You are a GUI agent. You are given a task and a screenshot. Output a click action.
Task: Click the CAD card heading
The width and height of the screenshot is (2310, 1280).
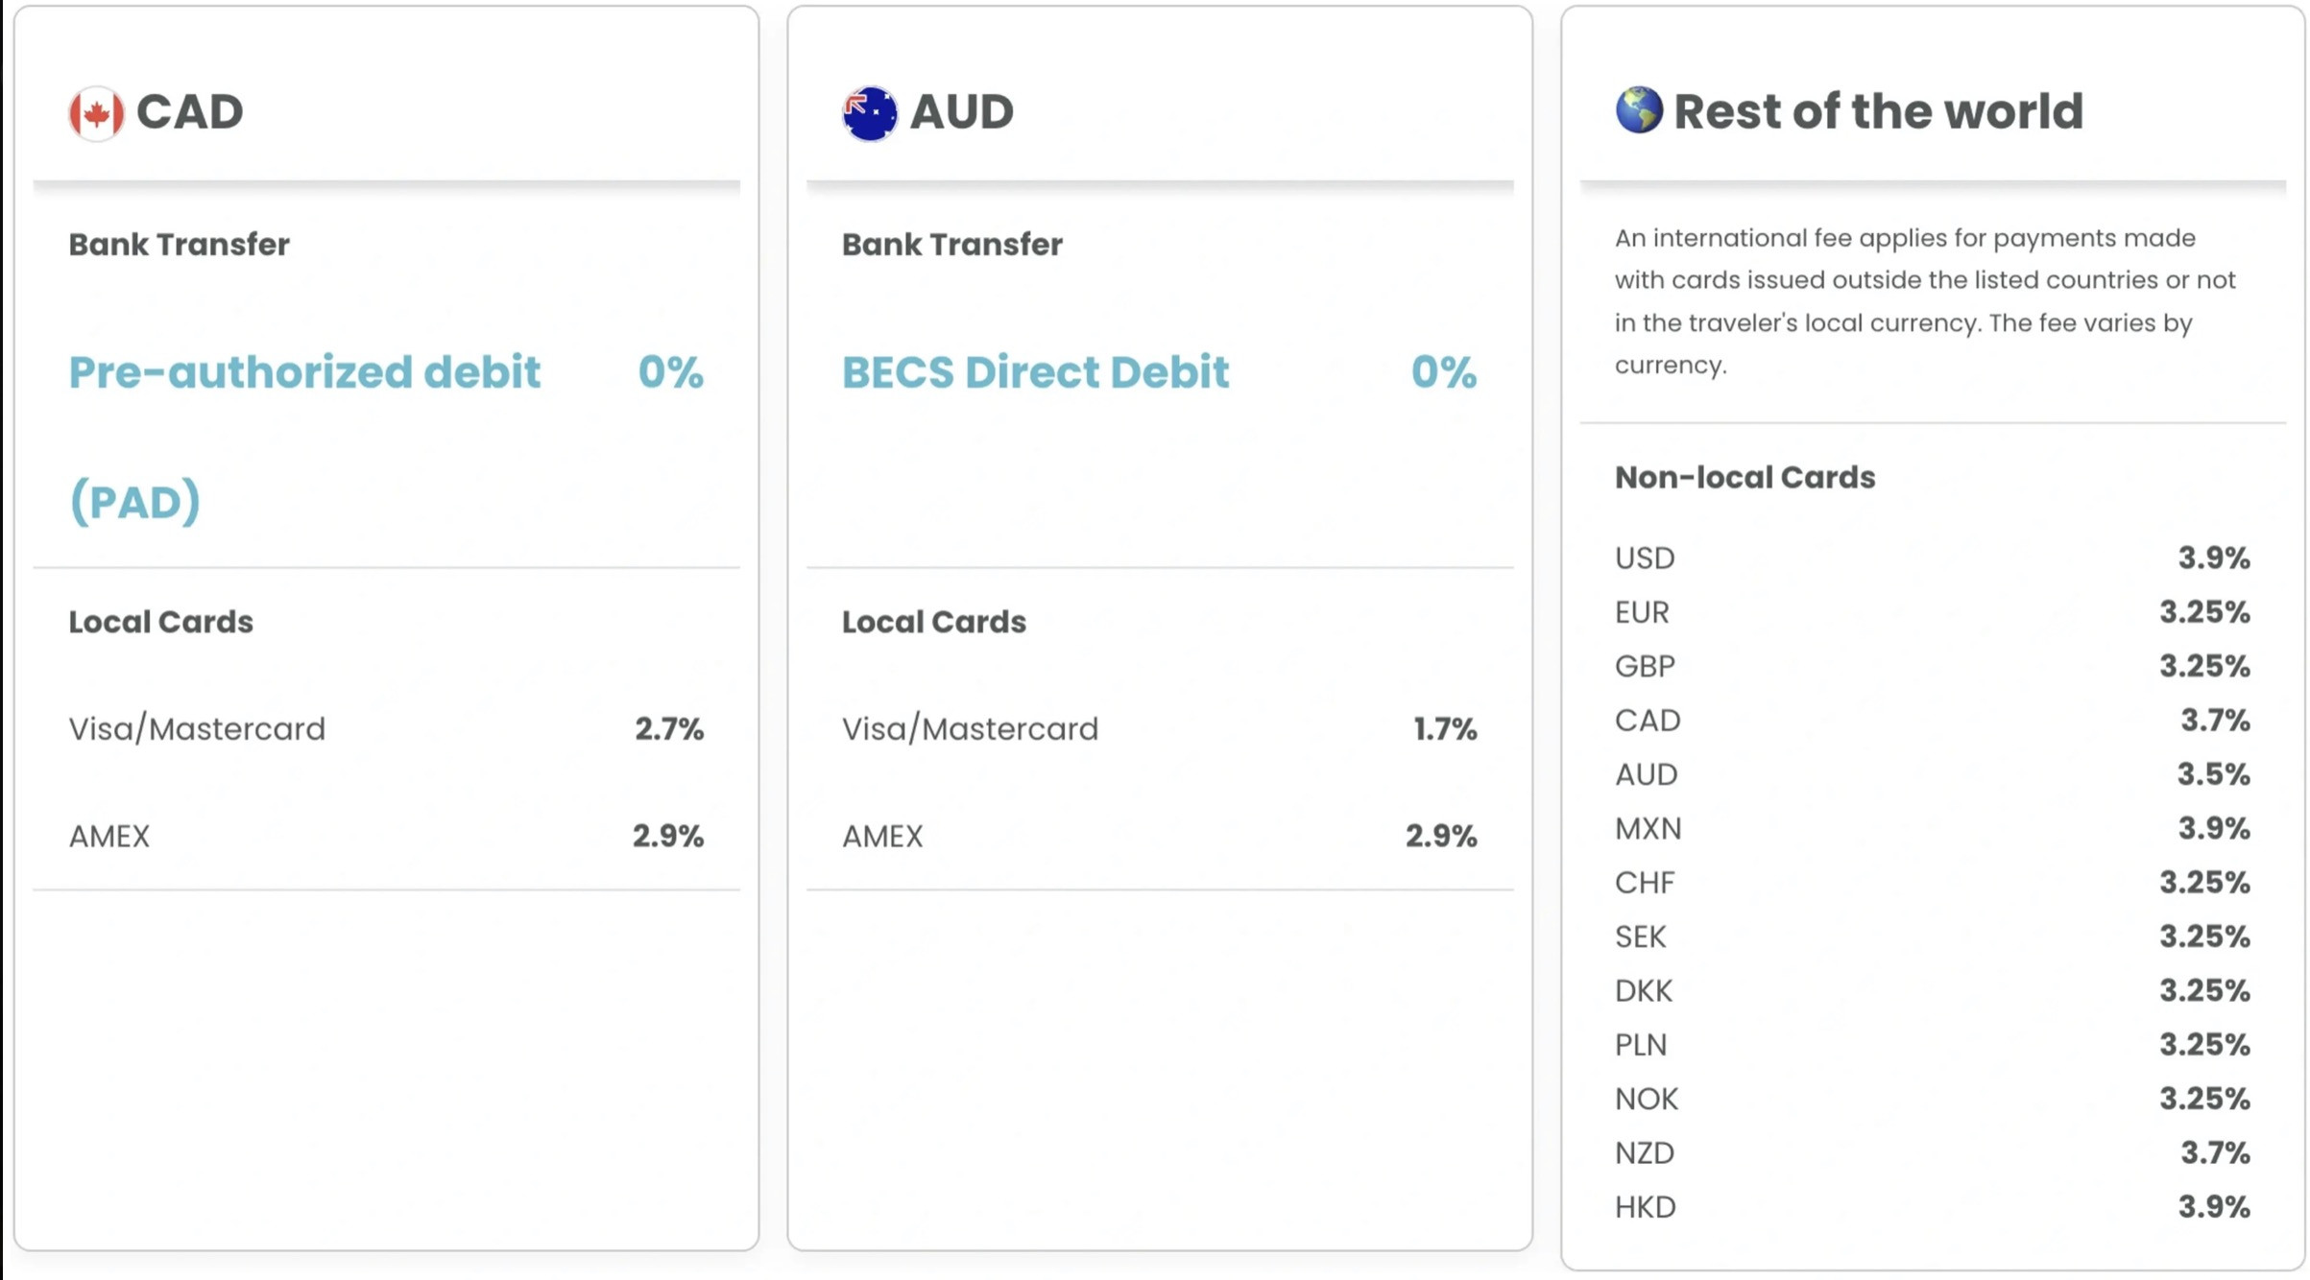pos(189,111)
